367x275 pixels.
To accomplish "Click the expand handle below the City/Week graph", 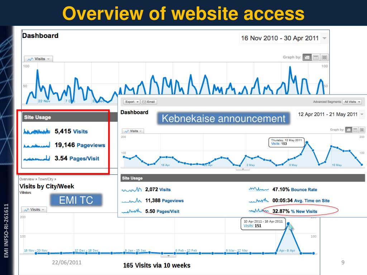I will pyautogui.click(x=168, y=256).
